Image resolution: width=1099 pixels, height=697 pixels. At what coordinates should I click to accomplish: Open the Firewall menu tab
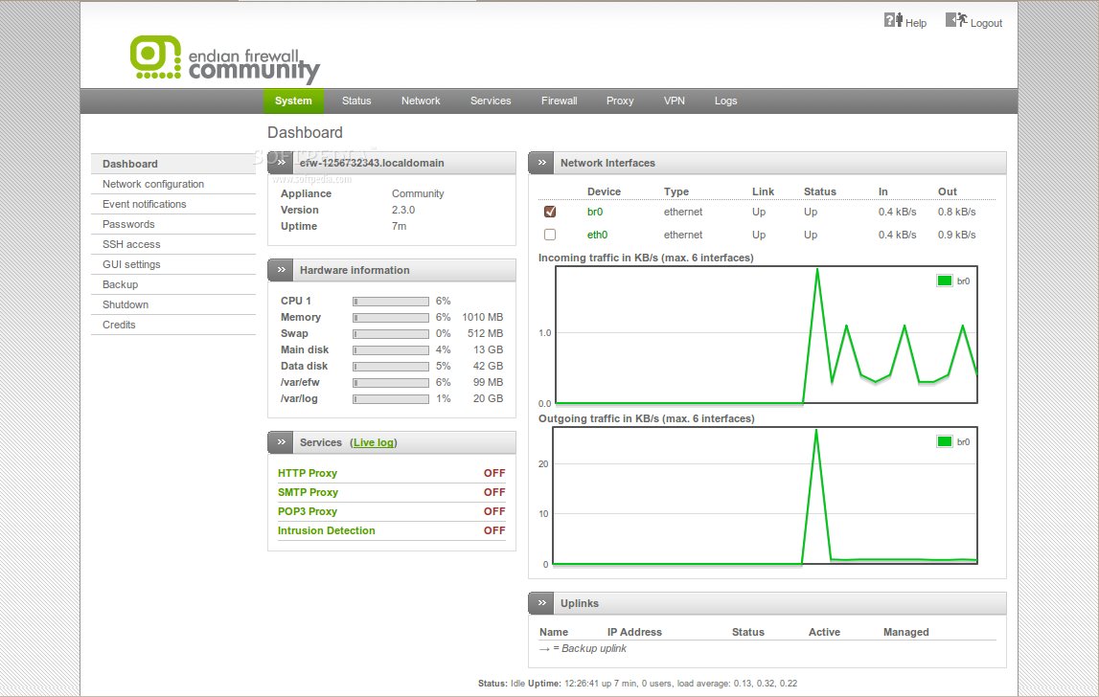[559, 101]
